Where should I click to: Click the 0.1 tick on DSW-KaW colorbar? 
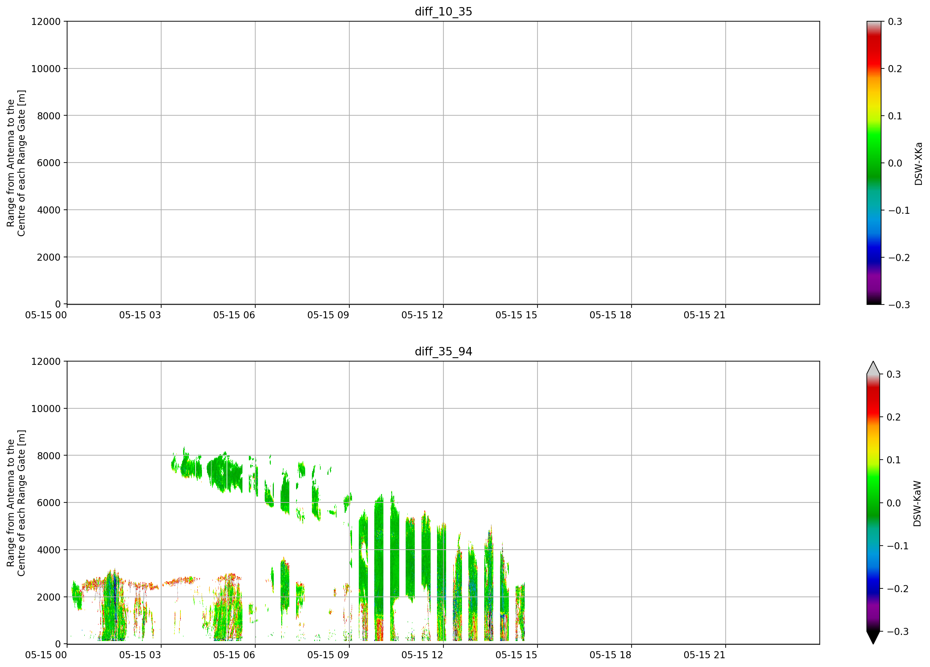pos(894,460)
